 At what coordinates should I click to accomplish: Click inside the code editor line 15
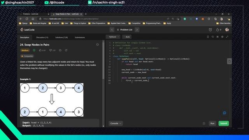pos(137,80)
